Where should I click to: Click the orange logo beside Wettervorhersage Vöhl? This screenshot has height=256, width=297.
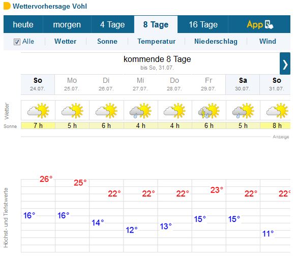click(x=7, y=6)
